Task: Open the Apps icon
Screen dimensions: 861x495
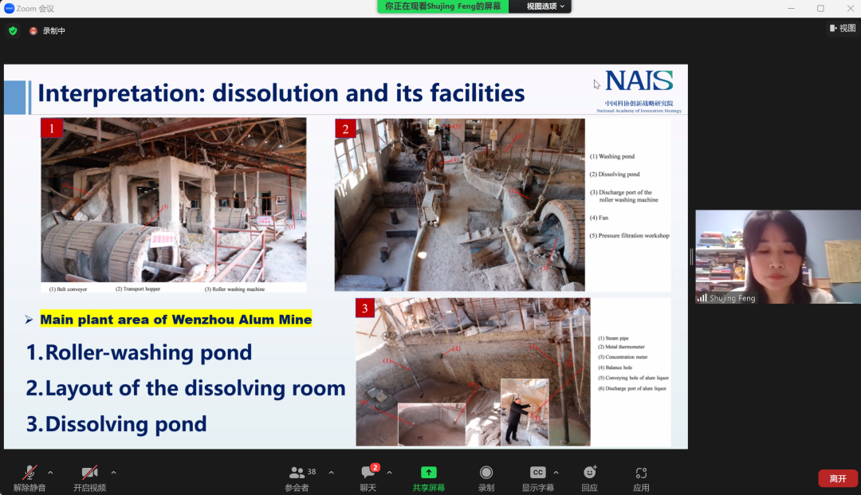Action: click(x=641, y=473)
